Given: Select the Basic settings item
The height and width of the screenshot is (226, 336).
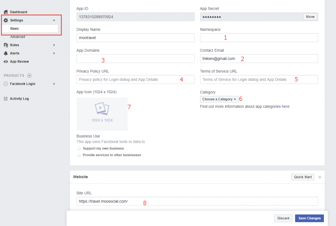Looking at the screenshot, I should click(x=30, y=29).
